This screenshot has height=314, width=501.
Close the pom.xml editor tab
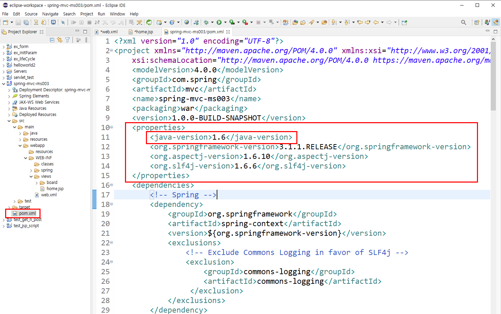[228, 32]
